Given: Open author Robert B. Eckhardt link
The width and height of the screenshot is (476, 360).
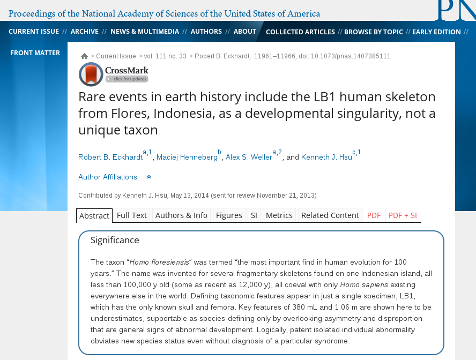Looking at the screenshot, I should point(110,157).
